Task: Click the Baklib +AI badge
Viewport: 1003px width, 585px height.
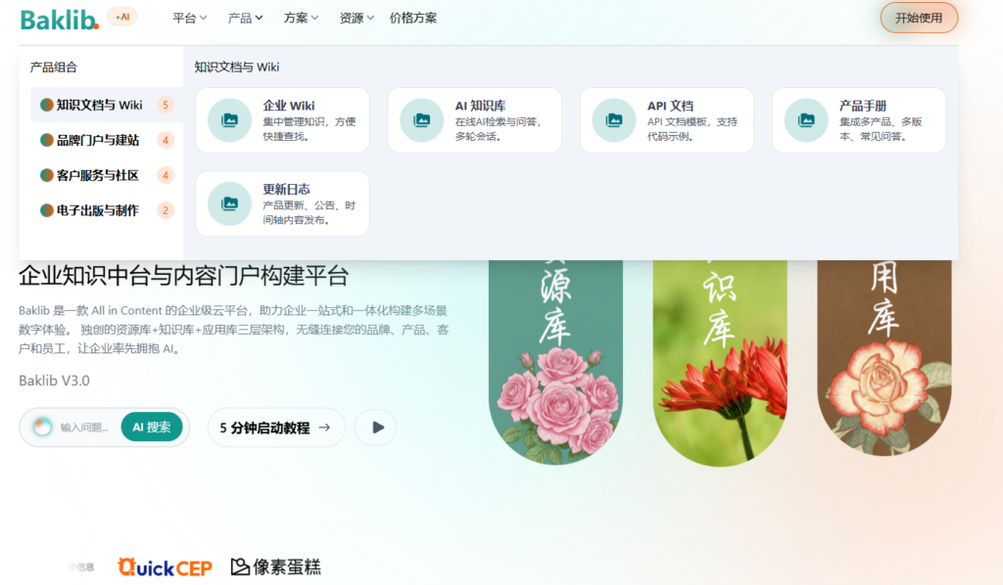Action: point(119,17)
